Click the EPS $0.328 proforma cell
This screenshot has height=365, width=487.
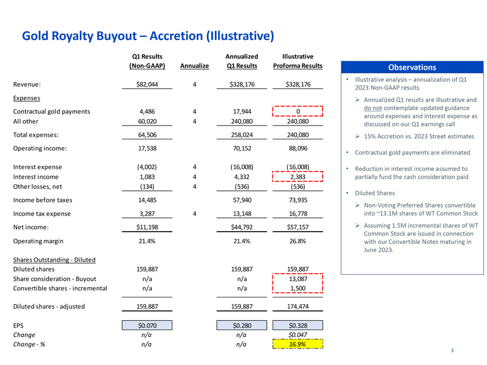(298, 325)
